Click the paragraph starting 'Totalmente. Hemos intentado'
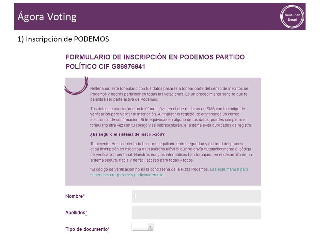The image size is (327, 245). click(171, 152)
